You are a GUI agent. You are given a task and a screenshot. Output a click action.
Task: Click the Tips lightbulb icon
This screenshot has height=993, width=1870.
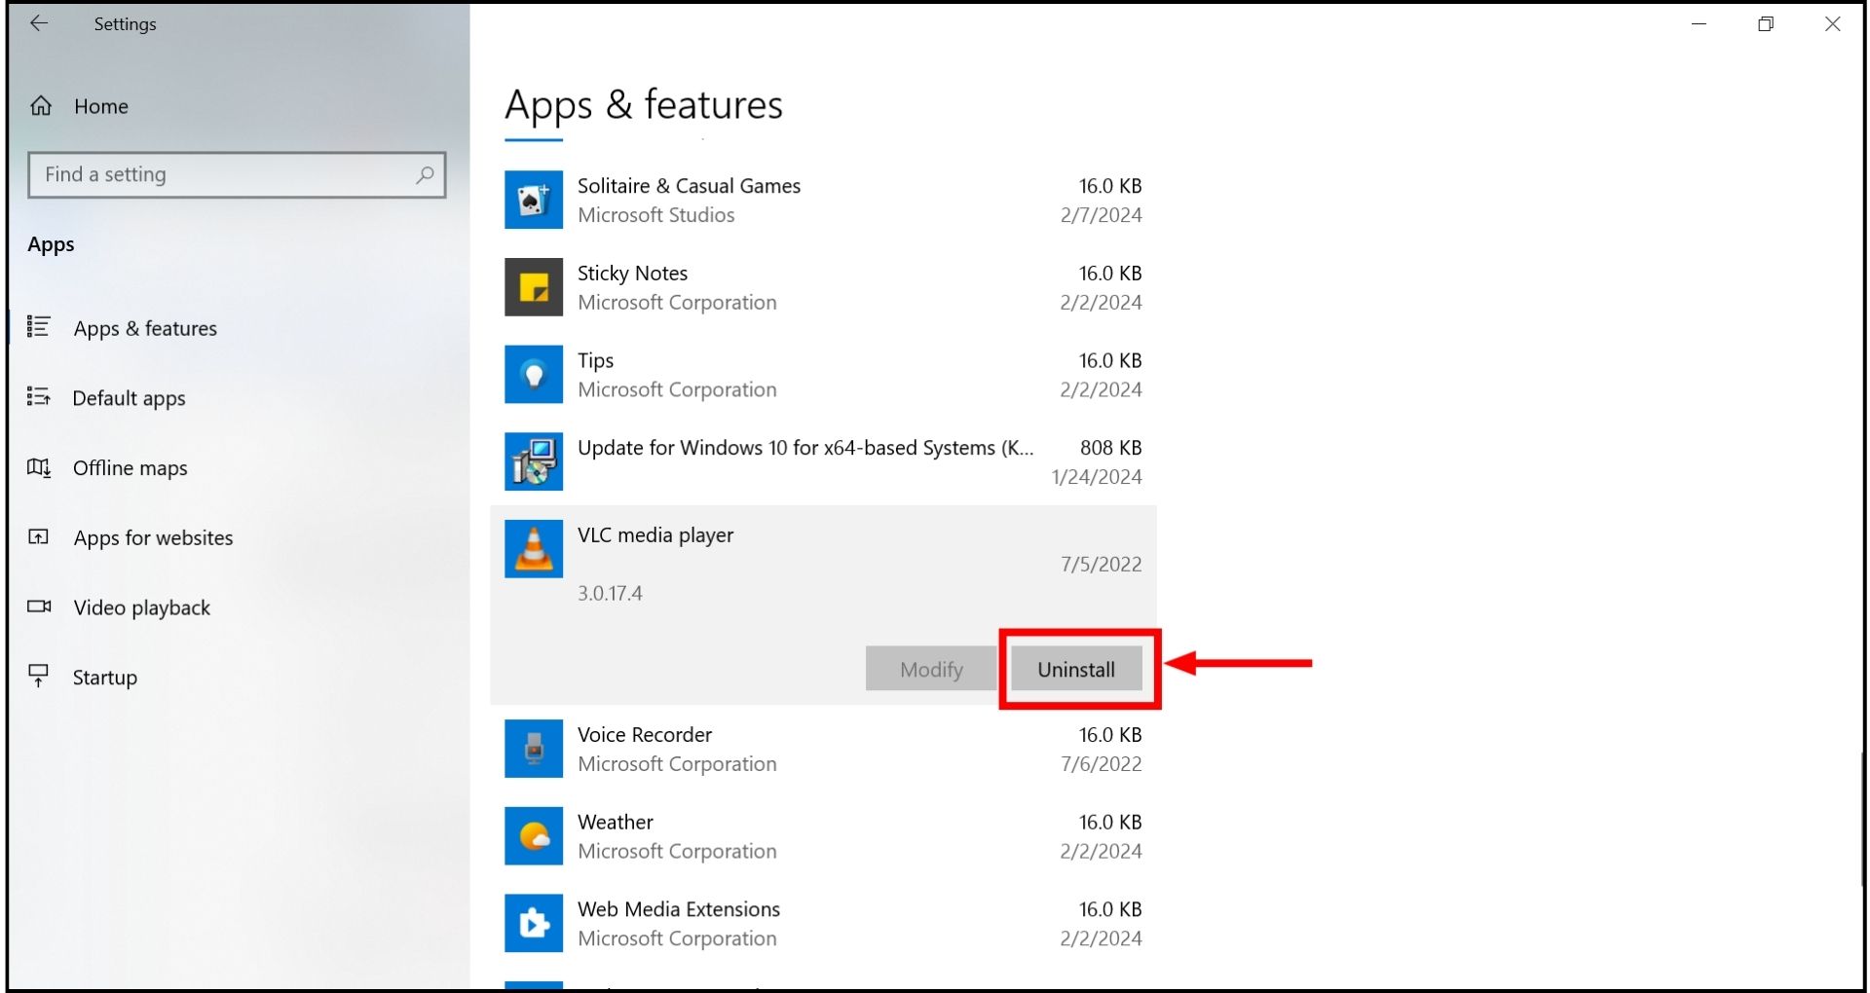click(x=533, y=375)
